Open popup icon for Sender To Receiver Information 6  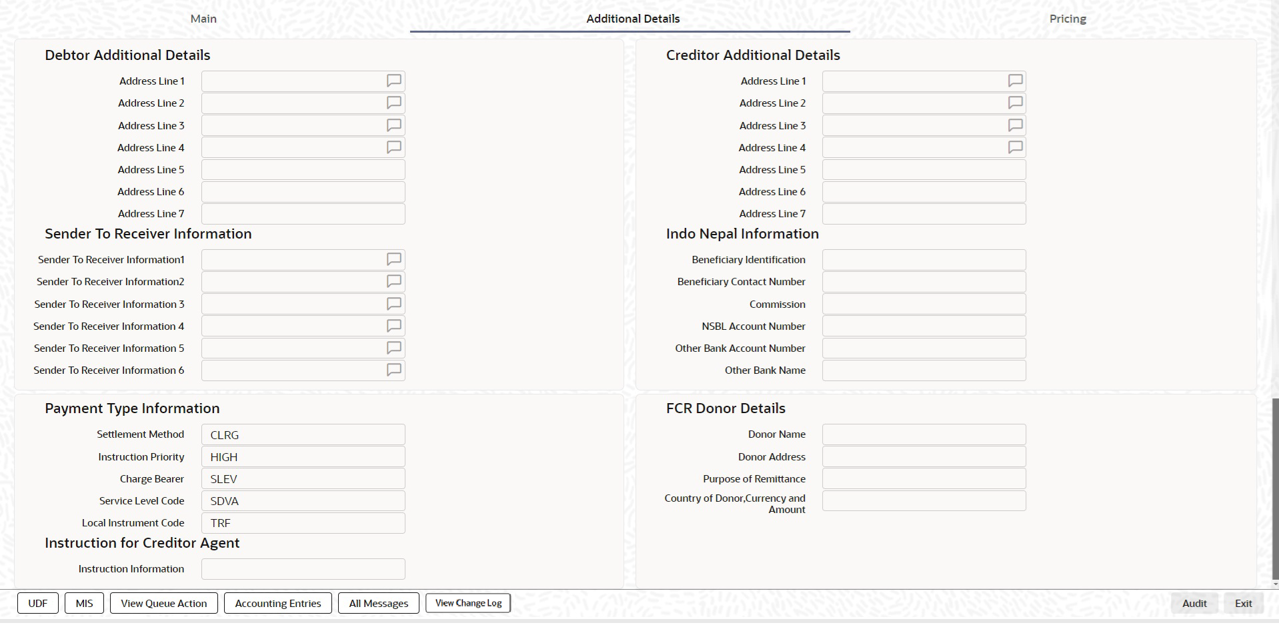(394, 370)
